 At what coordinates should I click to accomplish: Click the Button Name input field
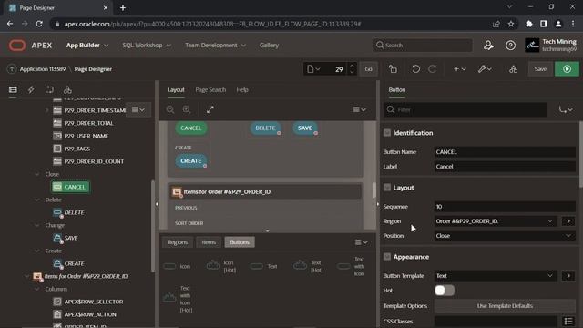(505, 152)
